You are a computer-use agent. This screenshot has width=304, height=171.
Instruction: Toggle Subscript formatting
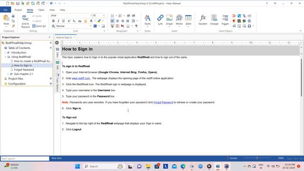(x=74, y=21)
